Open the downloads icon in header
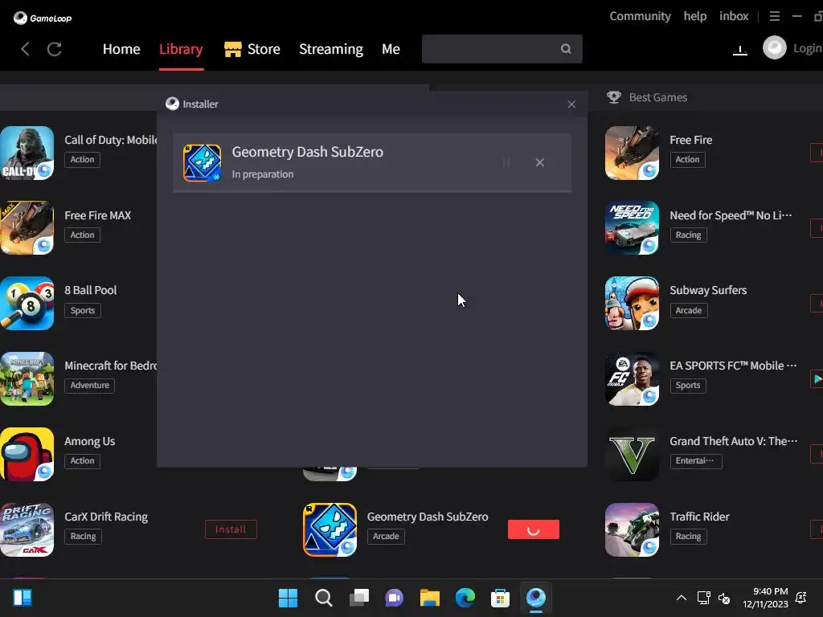 740,50
